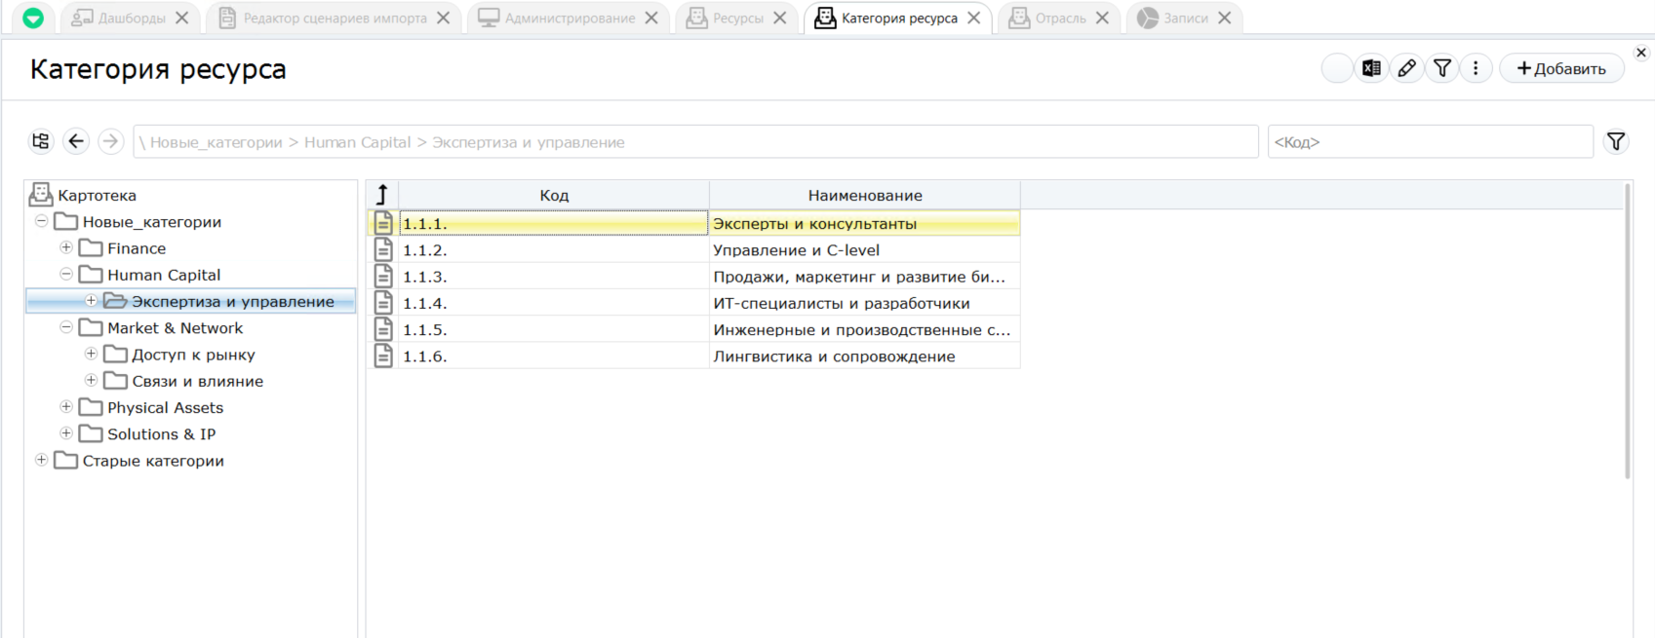Collapse the Human Capital folder

pyautogui.click(x=66, y=274)
